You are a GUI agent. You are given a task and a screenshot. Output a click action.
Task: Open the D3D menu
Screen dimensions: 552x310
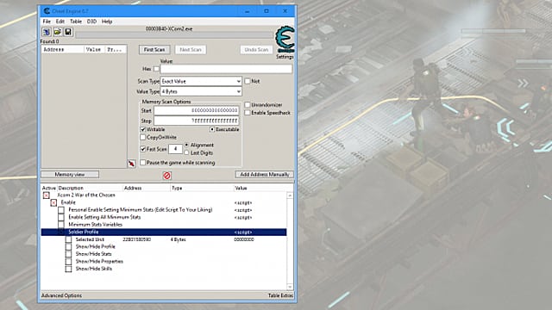click(91, 22)
